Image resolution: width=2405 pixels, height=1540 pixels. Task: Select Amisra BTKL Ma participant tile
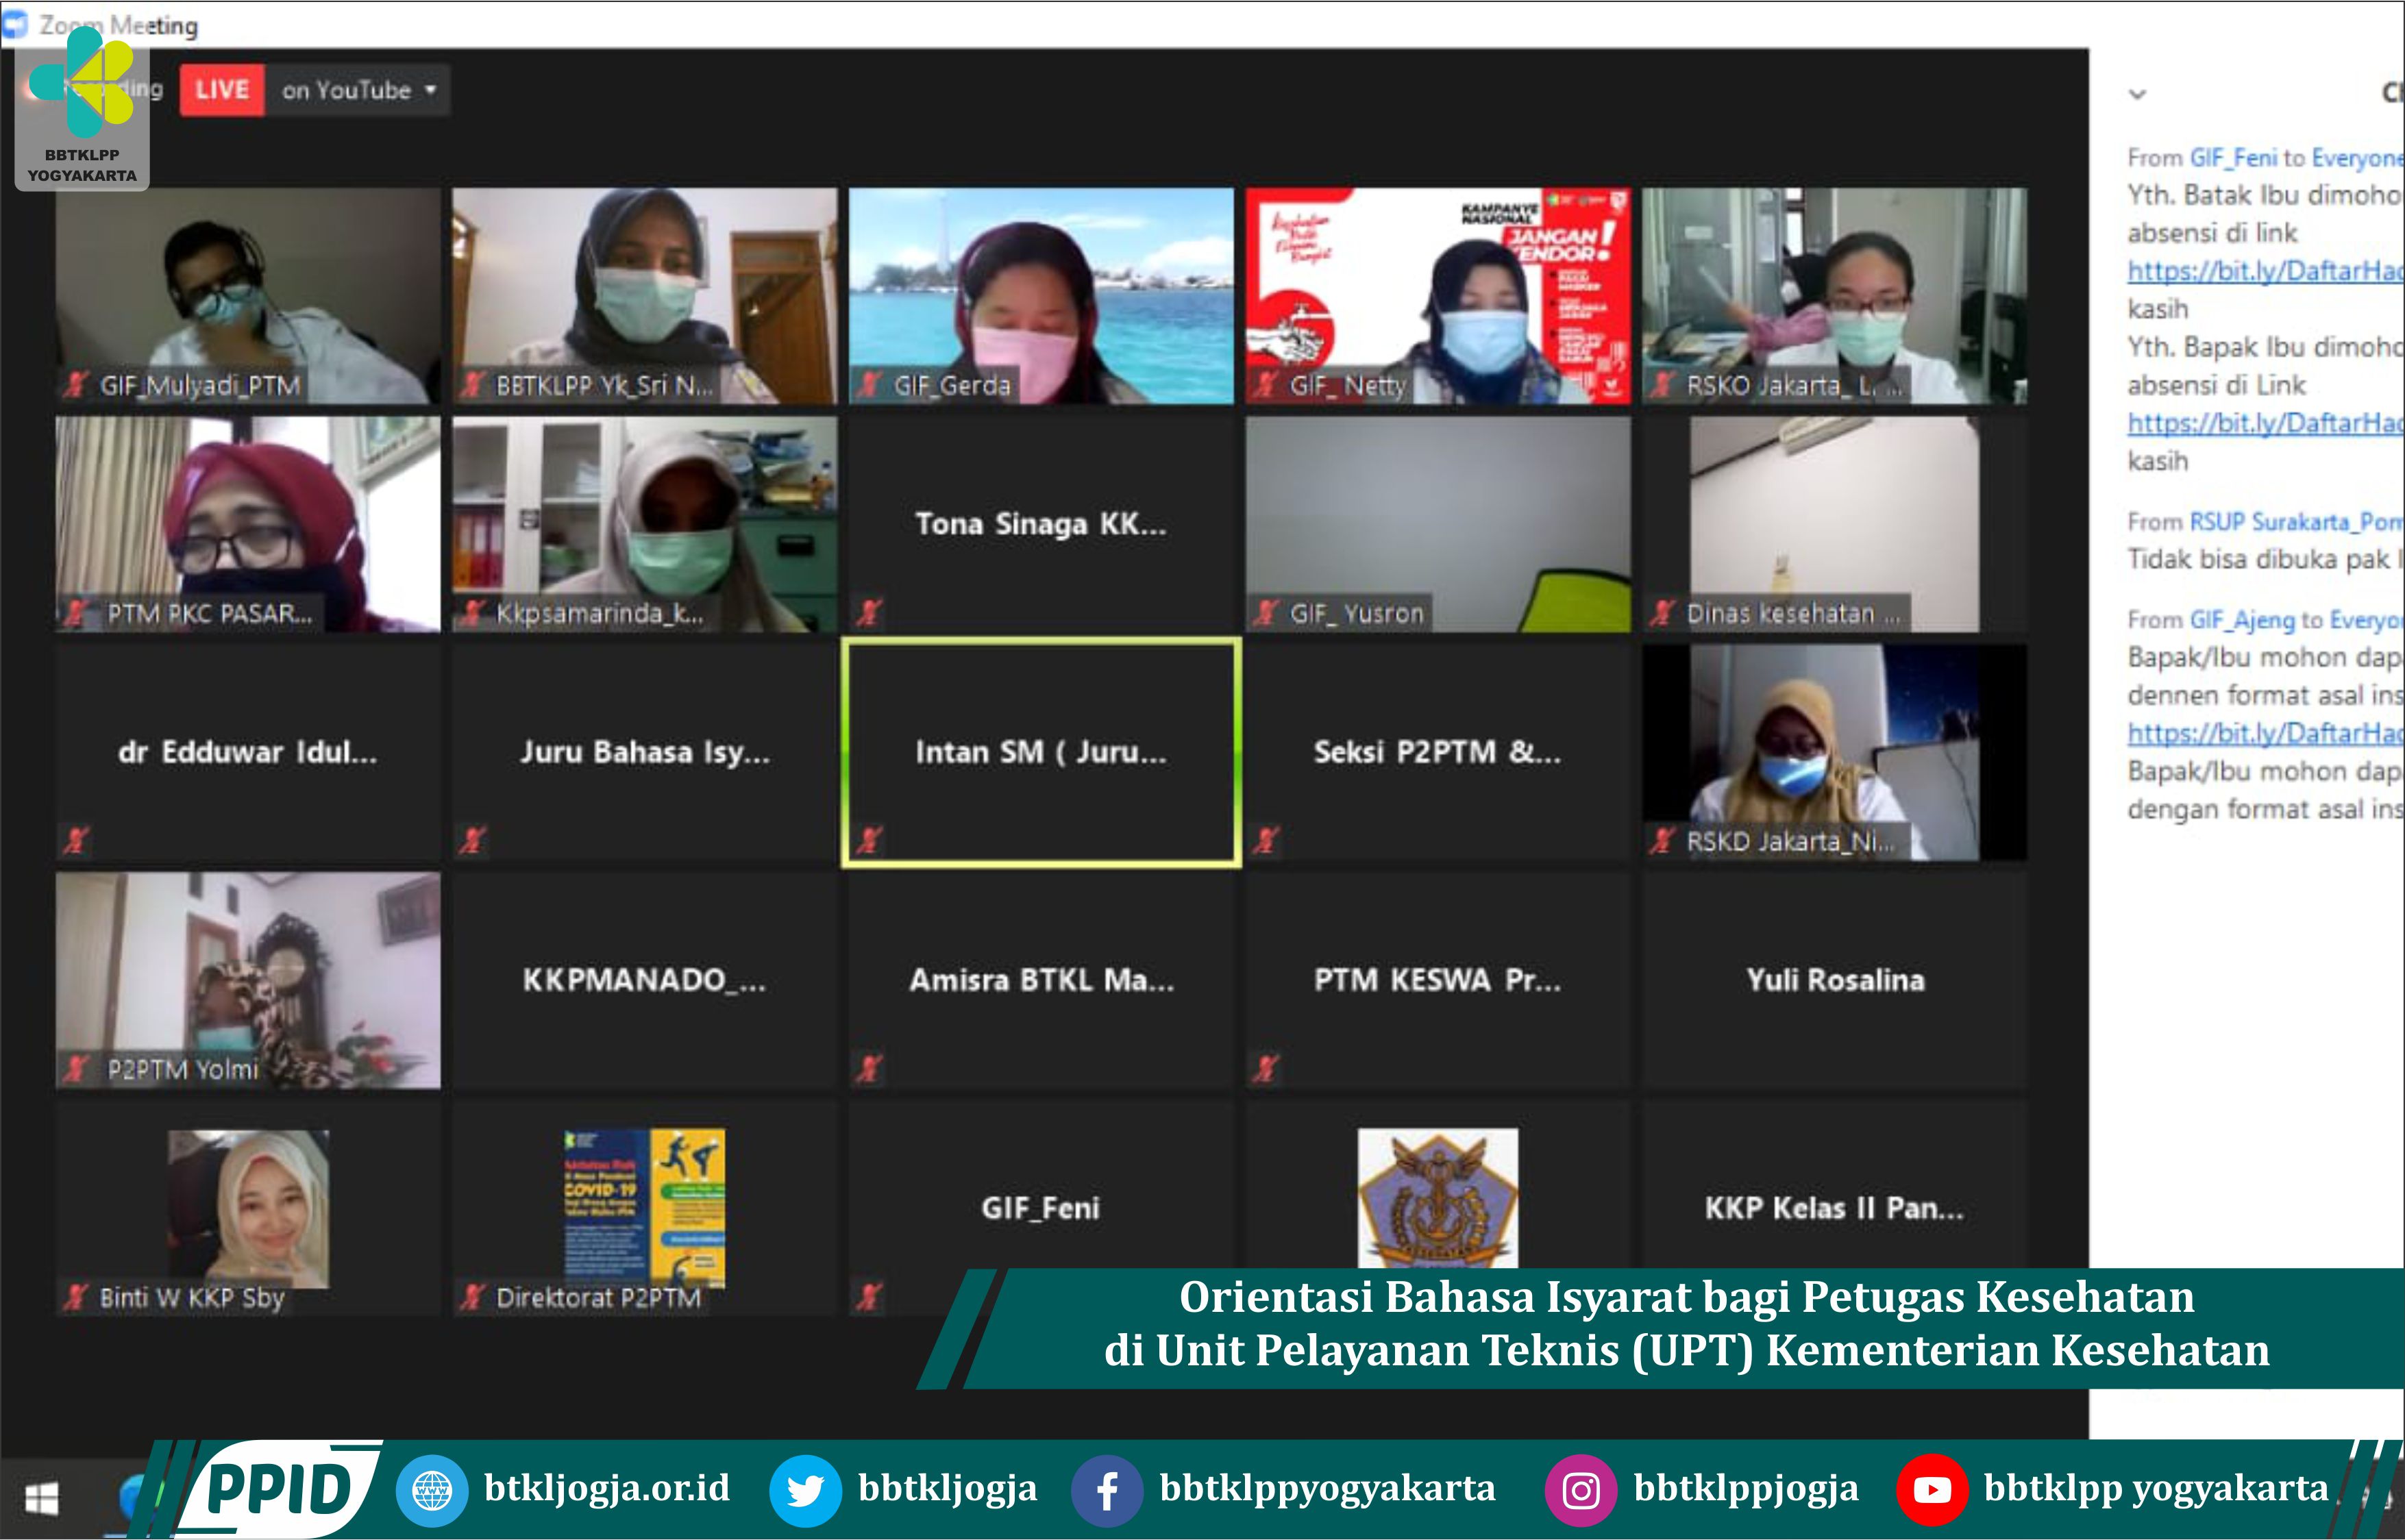(1041, 980)
